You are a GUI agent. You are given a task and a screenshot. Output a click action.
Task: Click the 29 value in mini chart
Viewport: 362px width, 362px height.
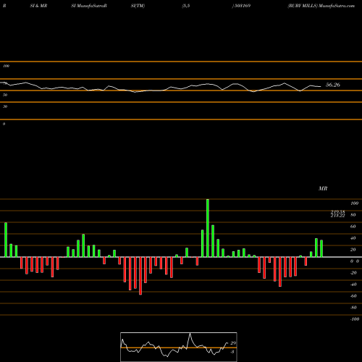233,343
